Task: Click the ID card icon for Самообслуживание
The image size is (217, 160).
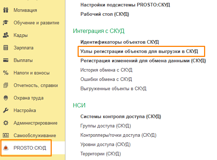Action: 6,135
